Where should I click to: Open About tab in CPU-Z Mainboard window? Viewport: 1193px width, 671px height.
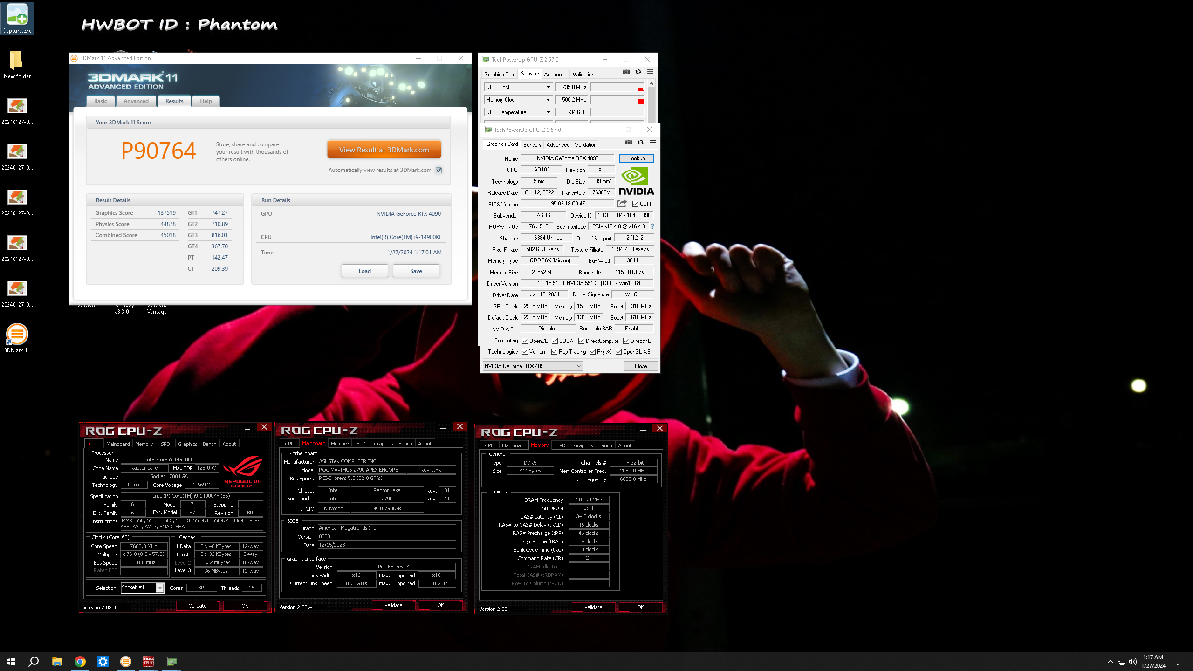425,444
